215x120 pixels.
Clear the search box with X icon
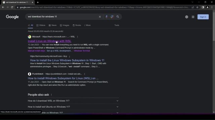tap(100, 17)
